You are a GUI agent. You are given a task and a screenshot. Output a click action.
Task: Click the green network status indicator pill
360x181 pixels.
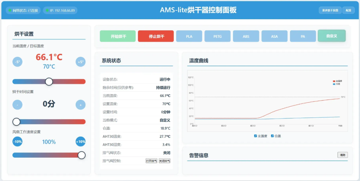(x=23, y=10)
